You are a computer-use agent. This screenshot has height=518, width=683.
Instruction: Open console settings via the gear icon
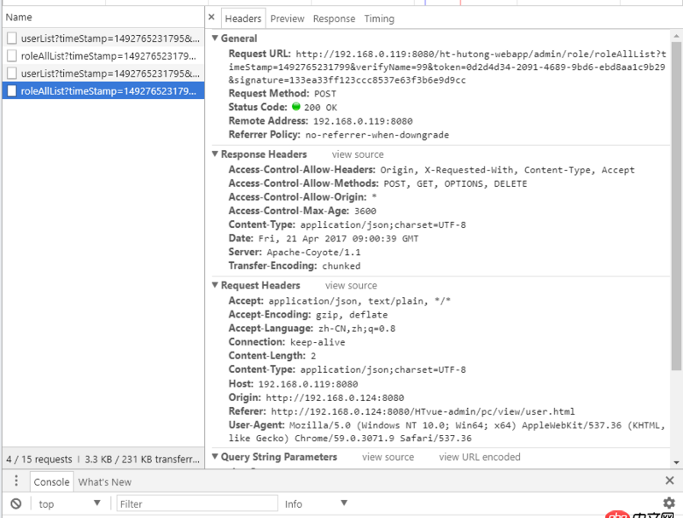(669, 503)
